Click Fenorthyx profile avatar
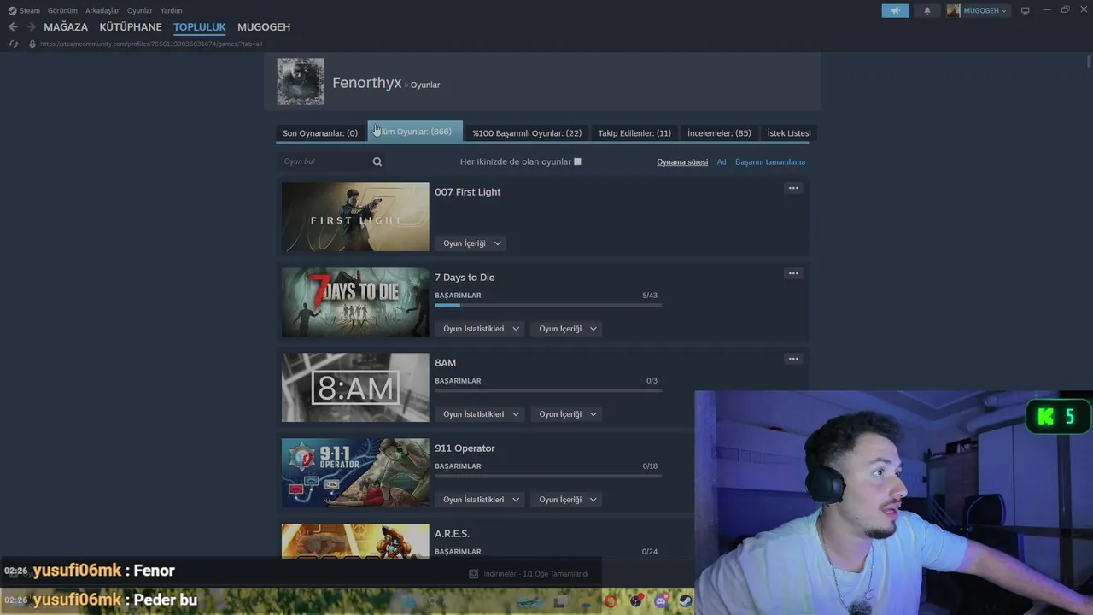This screenshot has width=1093, height=615. coord(301,81)
